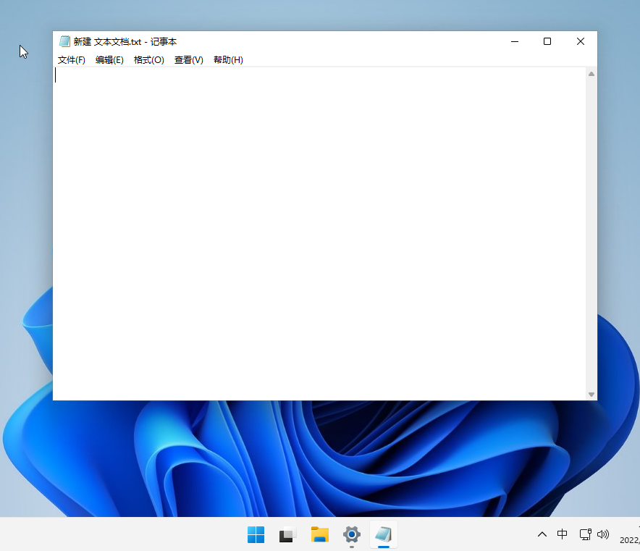Open the 编辑(E) menu
Screen dimensions: 640x551
click(x=109, y=60)
